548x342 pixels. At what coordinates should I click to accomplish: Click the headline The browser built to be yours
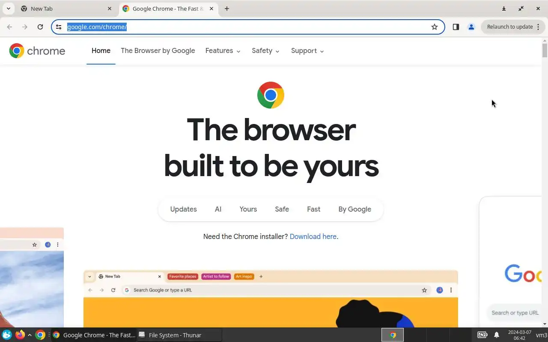(271, 147)
